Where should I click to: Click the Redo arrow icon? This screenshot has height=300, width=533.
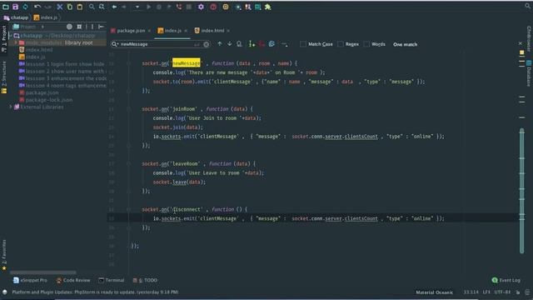coord(48,7)
